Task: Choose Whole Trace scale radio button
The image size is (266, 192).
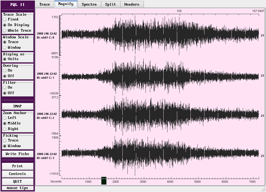Action: [5, 31]
